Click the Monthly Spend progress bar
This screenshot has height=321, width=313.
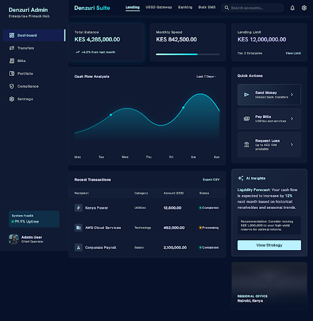tap(188, 55)
